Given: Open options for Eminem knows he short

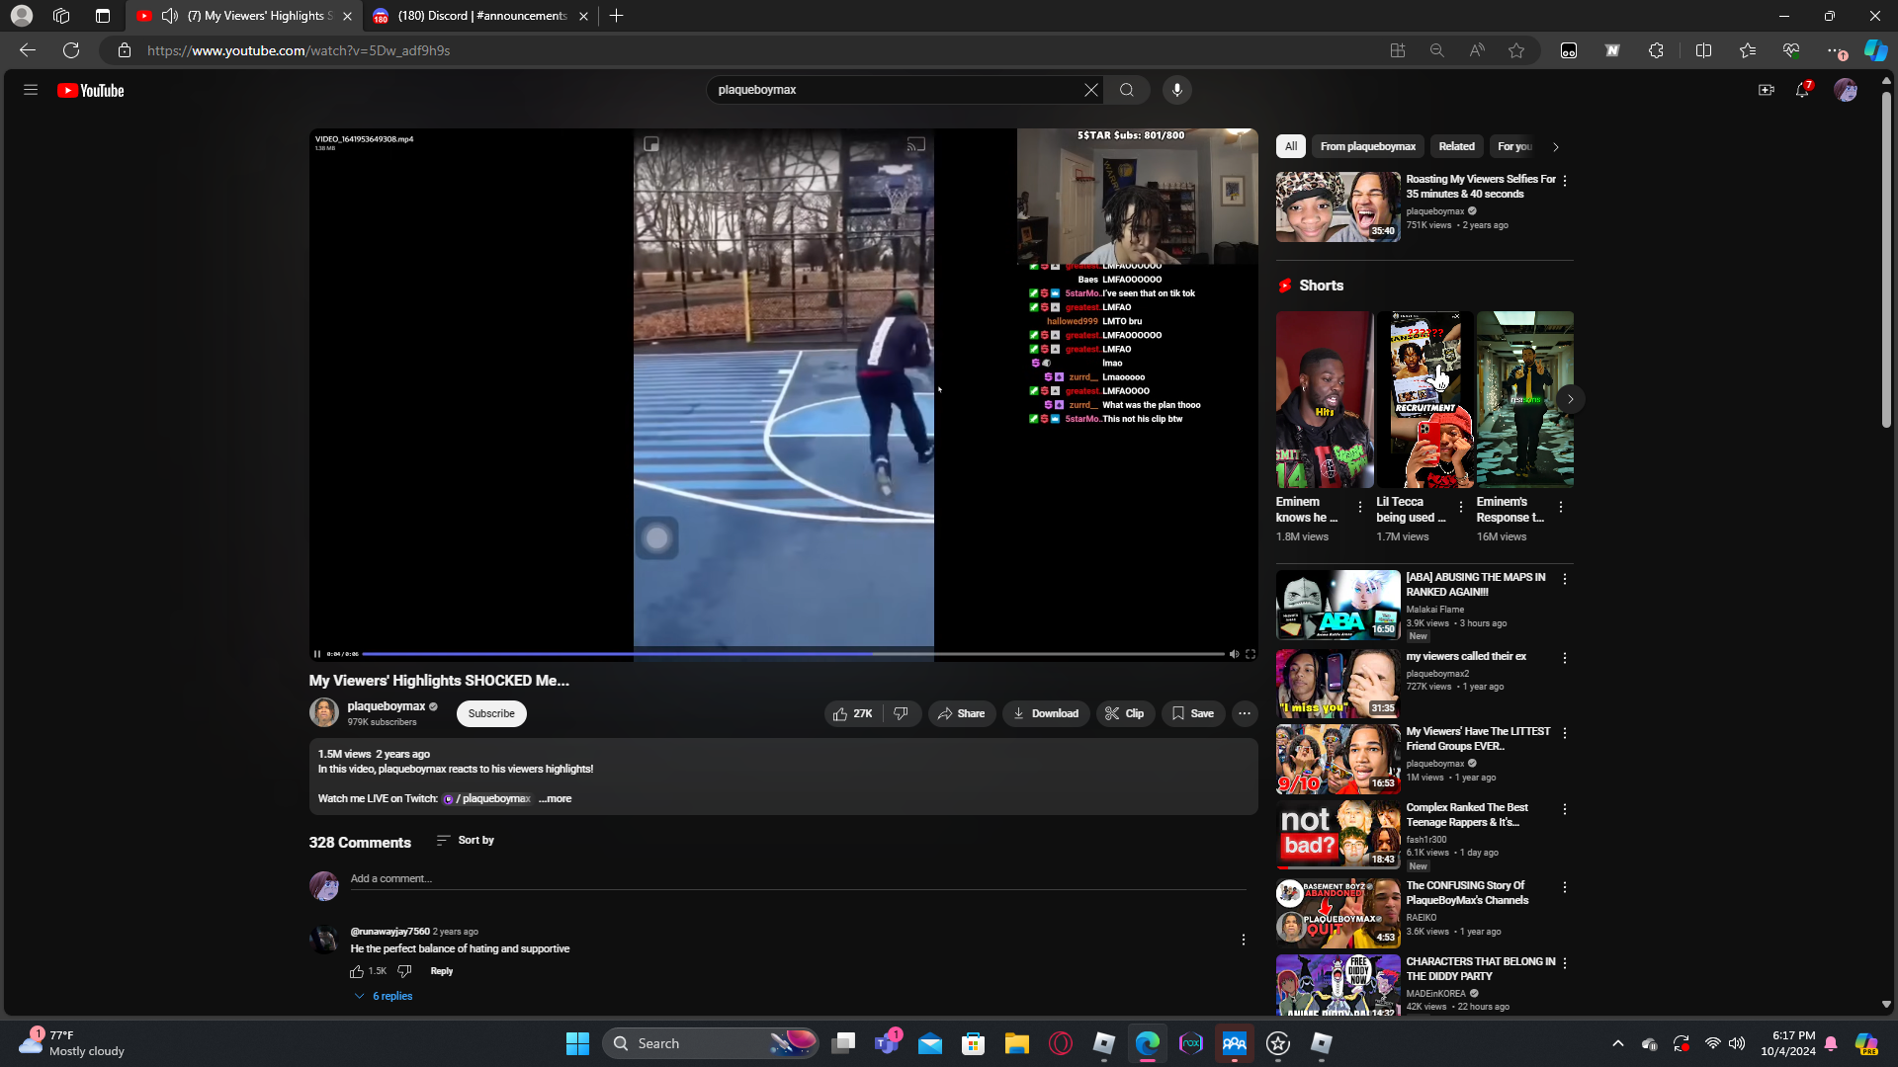Looking at the screenshot, I should [x=1360, y=507].
